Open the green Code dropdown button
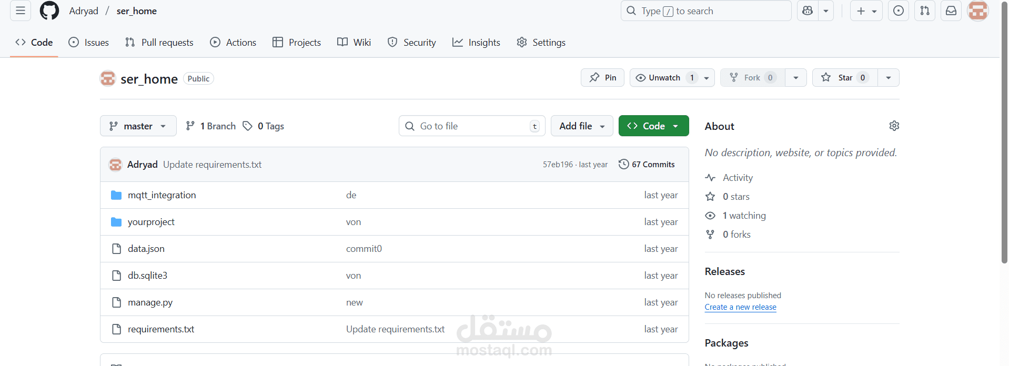The image size is (1009, 366). [654, 126]
